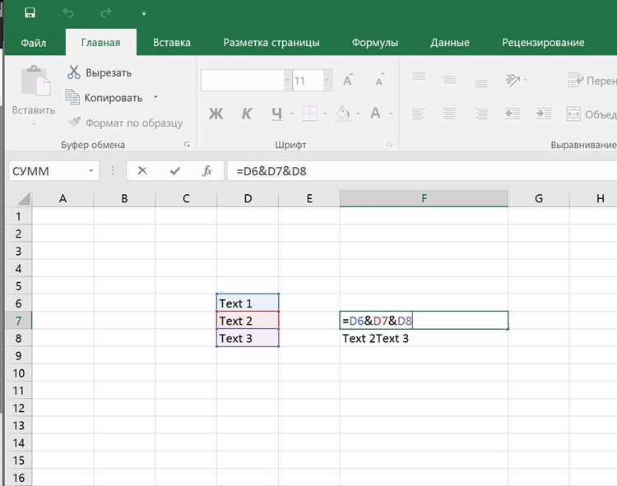The image size is (617, 486).
Task: Click the wrap text Перенос button
Action: pyautogui.click(x=591, y=81)
